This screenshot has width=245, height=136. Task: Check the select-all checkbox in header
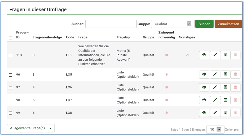[x=11, y=38]
